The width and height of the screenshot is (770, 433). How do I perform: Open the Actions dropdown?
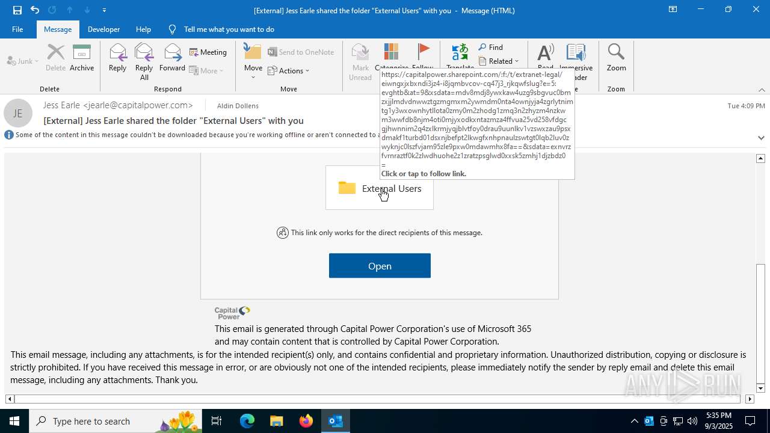coord(288,70)
